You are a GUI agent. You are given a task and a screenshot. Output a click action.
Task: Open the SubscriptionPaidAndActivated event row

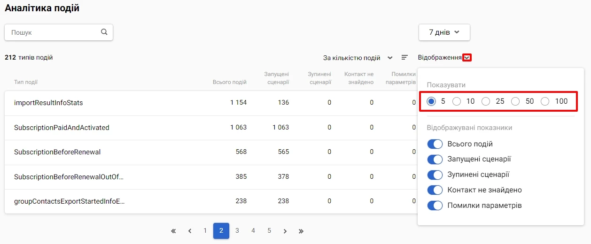tap(210, 128)
